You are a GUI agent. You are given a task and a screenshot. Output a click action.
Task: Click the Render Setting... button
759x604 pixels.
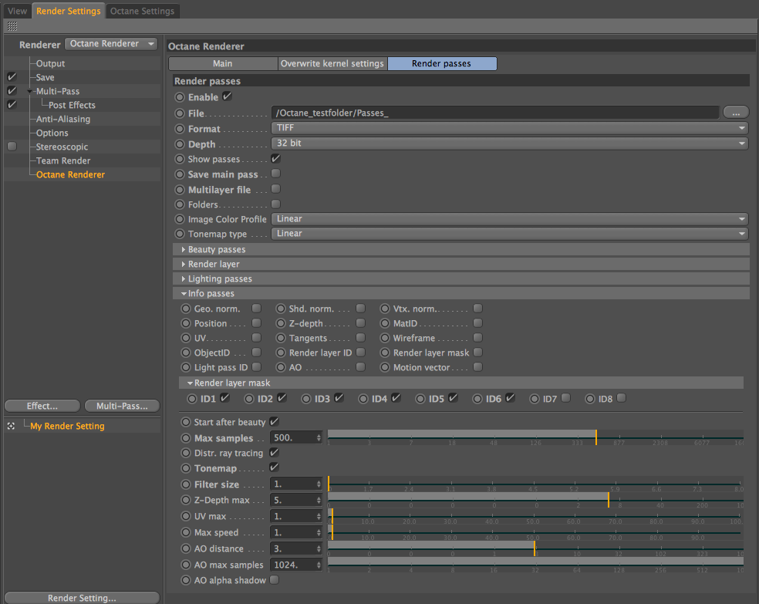82,598
